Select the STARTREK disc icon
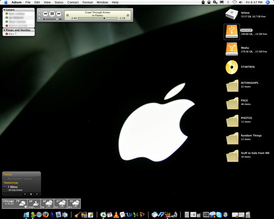Viewport: 274px width, 219px height. pos(232,67)
